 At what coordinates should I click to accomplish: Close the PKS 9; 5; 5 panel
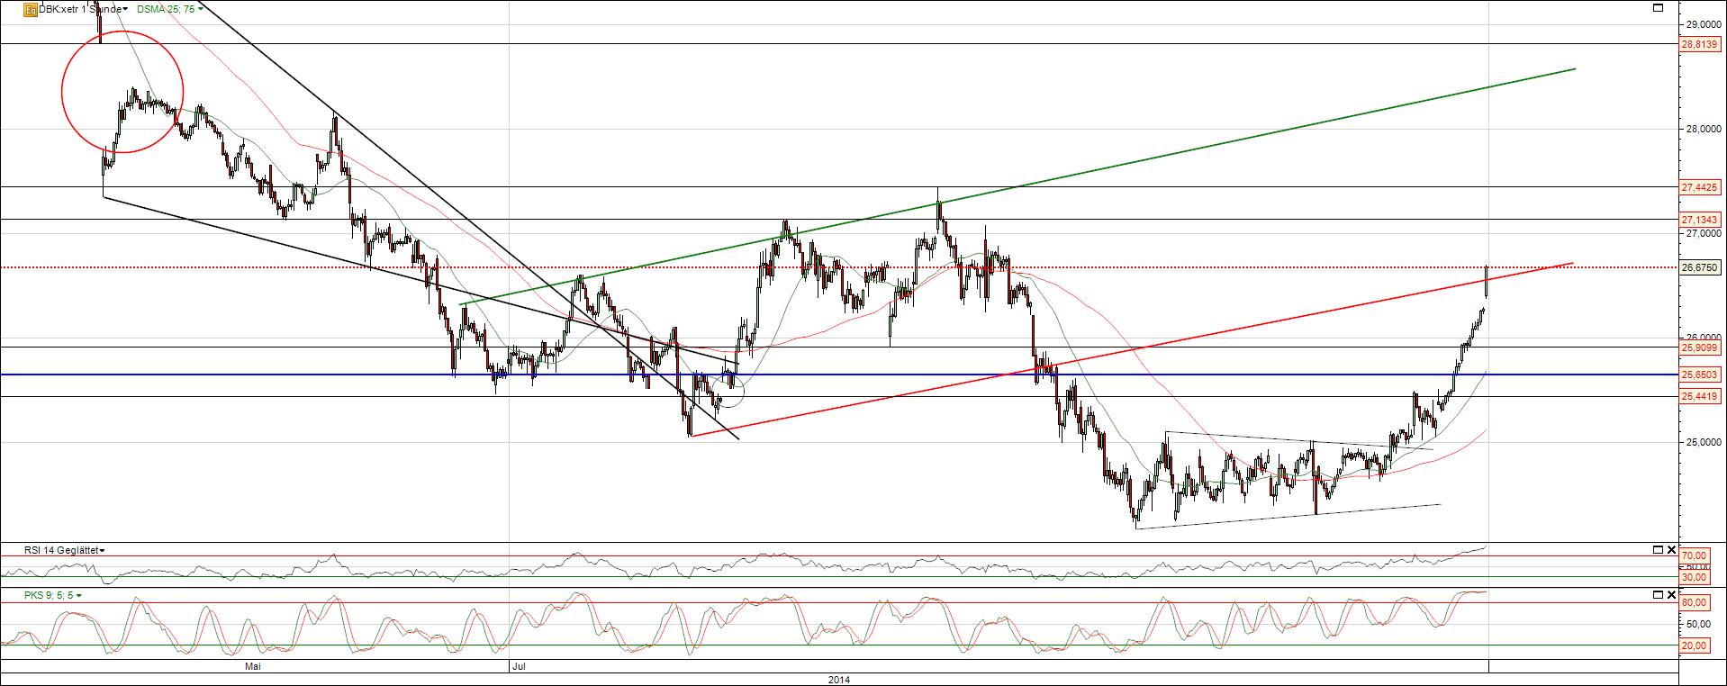pyautogui.click(x=1672, y=595)
